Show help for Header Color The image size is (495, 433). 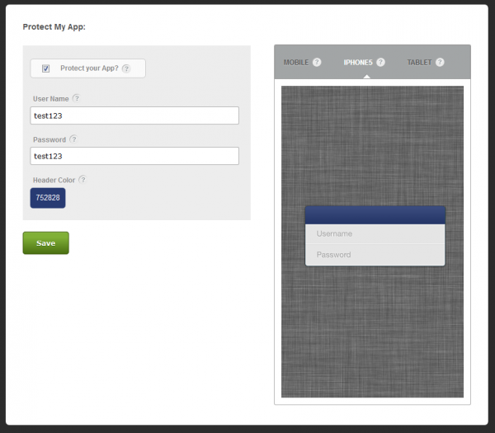click(x=82, y=180)
